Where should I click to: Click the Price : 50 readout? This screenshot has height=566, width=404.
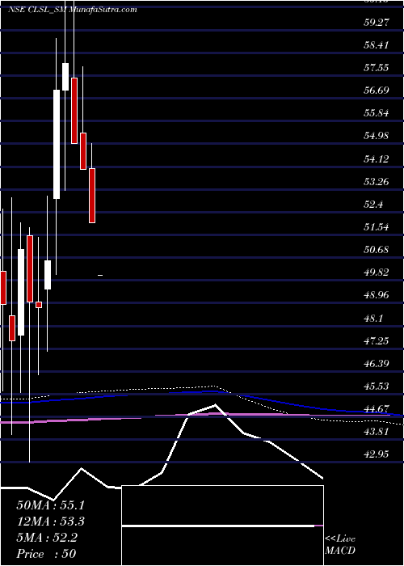coord(46,554)
